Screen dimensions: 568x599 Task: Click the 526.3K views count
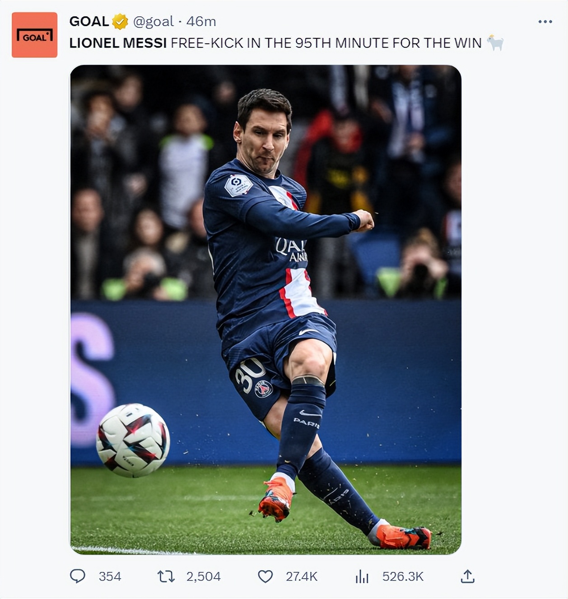403,576
